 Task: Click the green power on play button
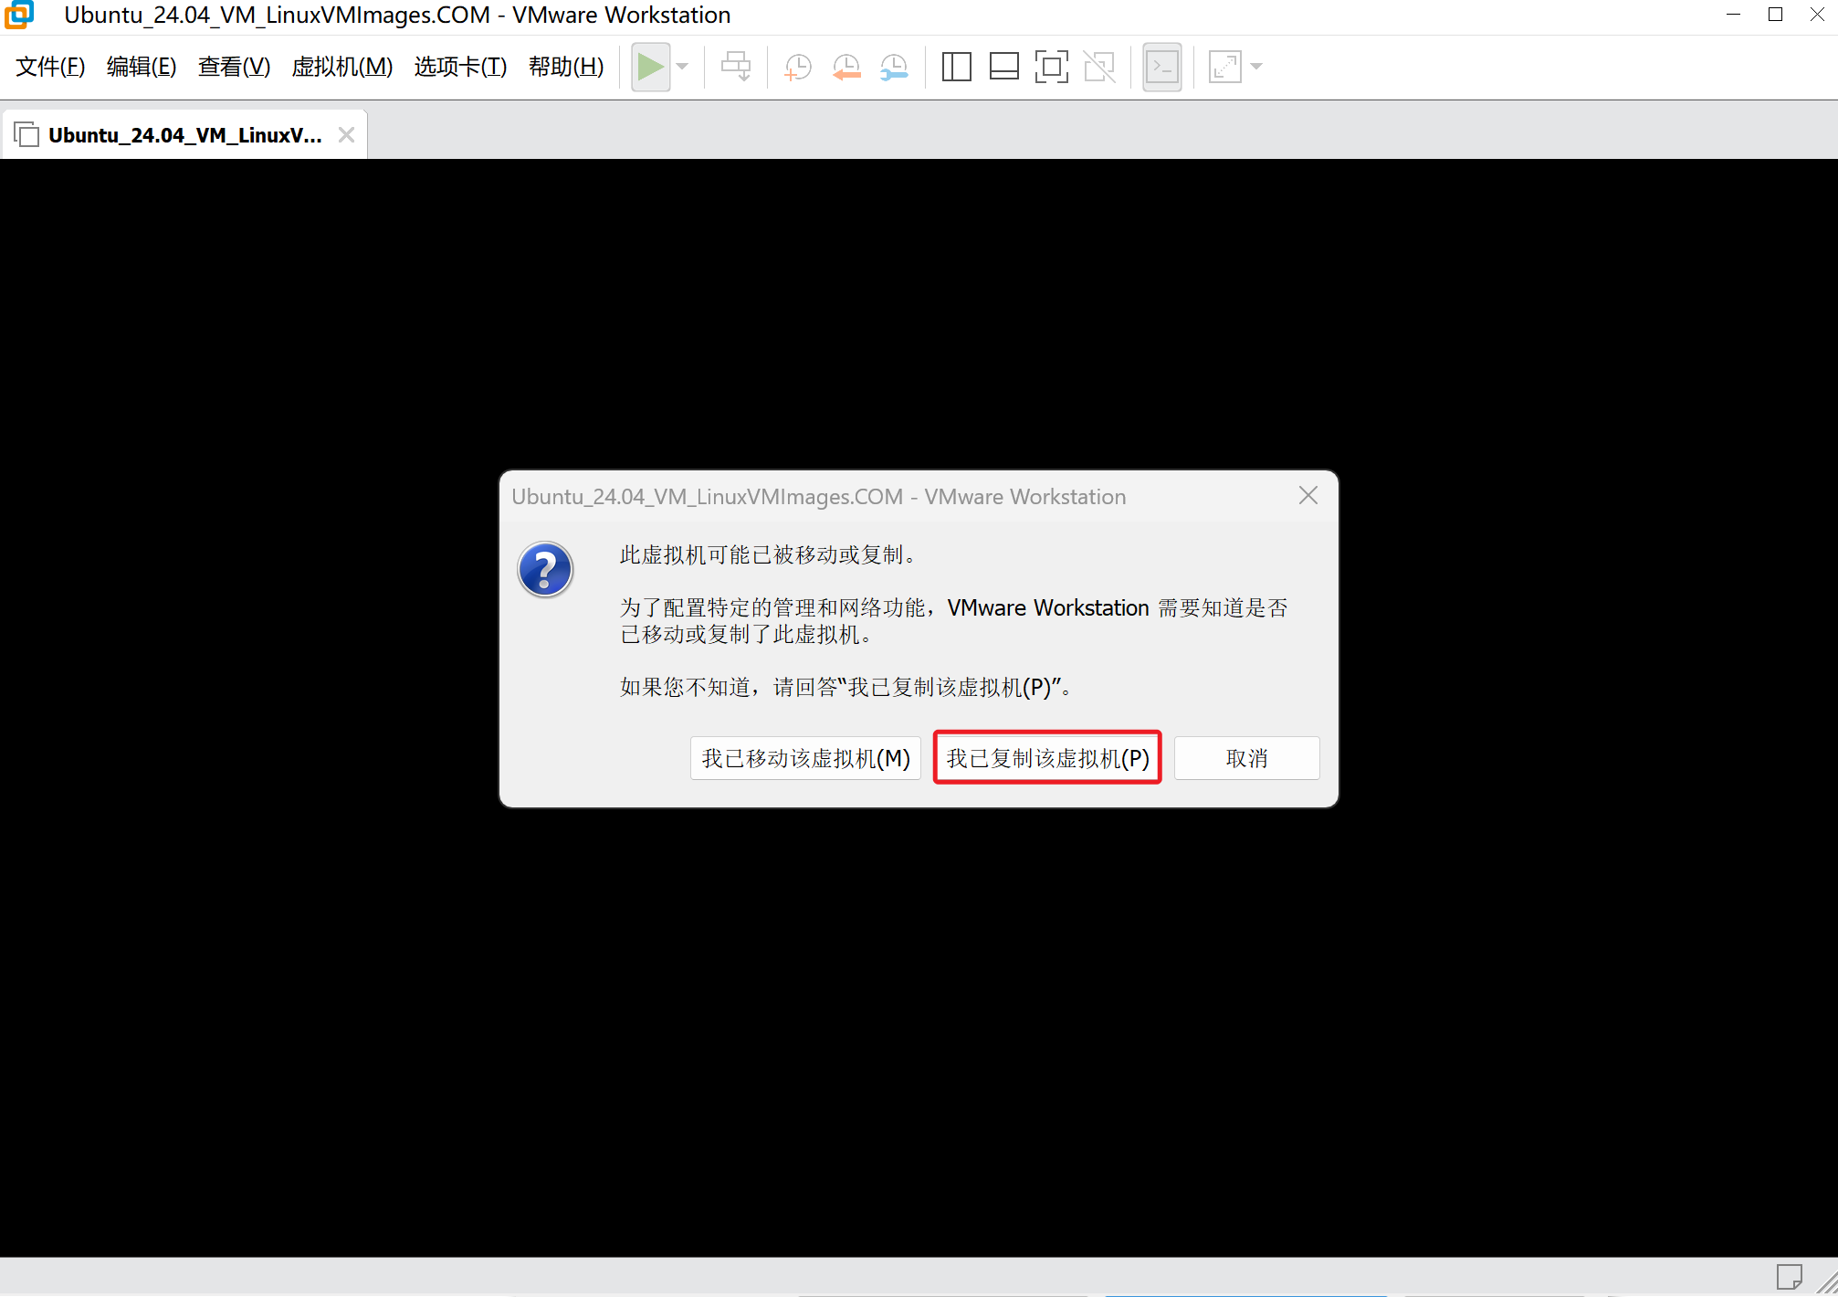click(x=650, y=67)
